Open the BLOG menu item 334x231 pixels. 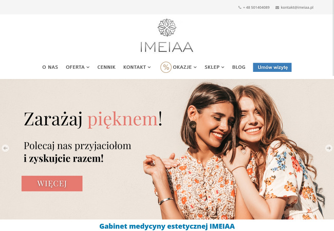point(238,67)
